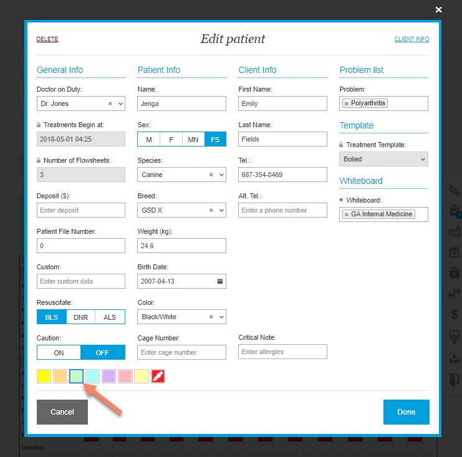Open the Birth Date calendar picker
Viewport: 462px width, 457px height.
click(219, 281)
